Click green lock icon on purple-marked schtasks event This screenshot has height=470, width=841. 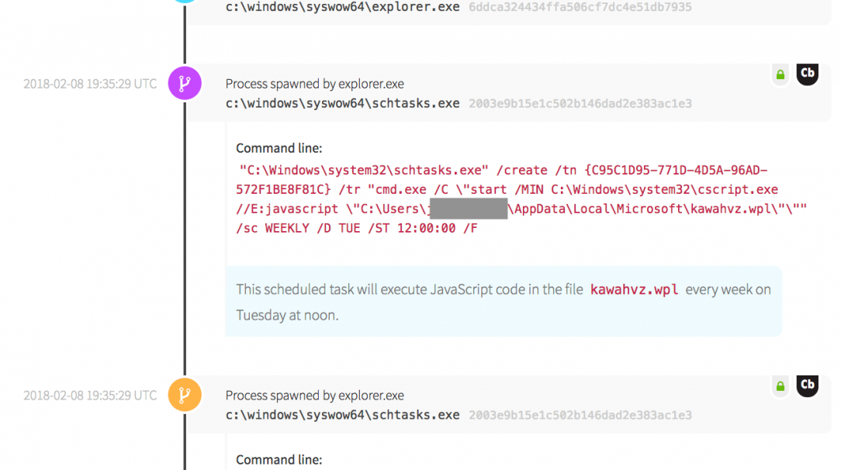780,74
